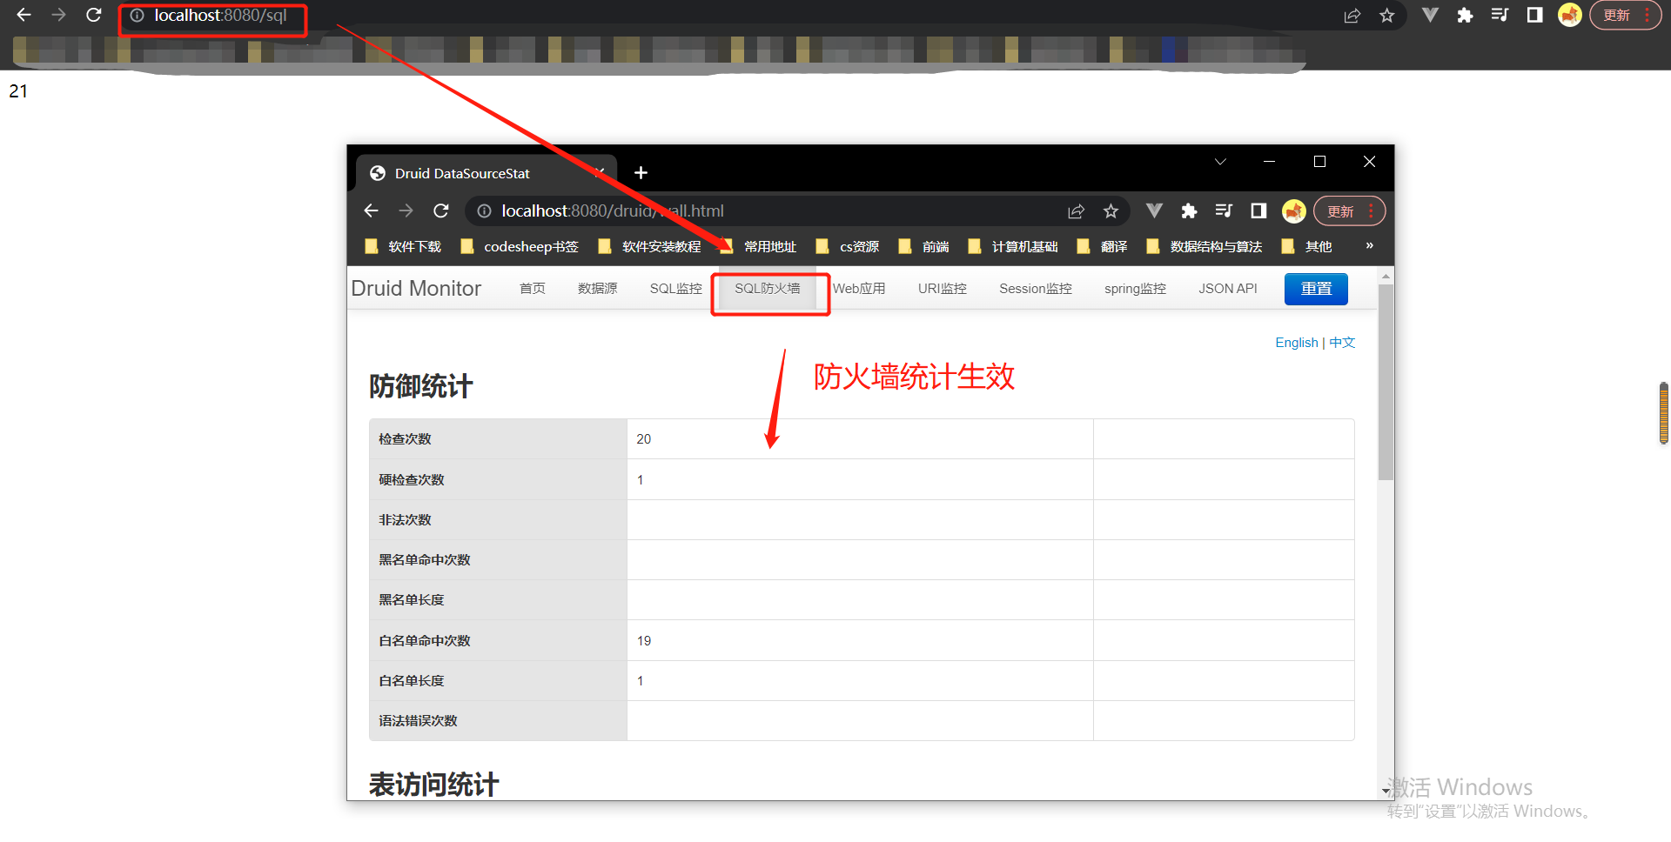Open codesheep书签 bookmark folder
1671x842 pixels.
520,247
